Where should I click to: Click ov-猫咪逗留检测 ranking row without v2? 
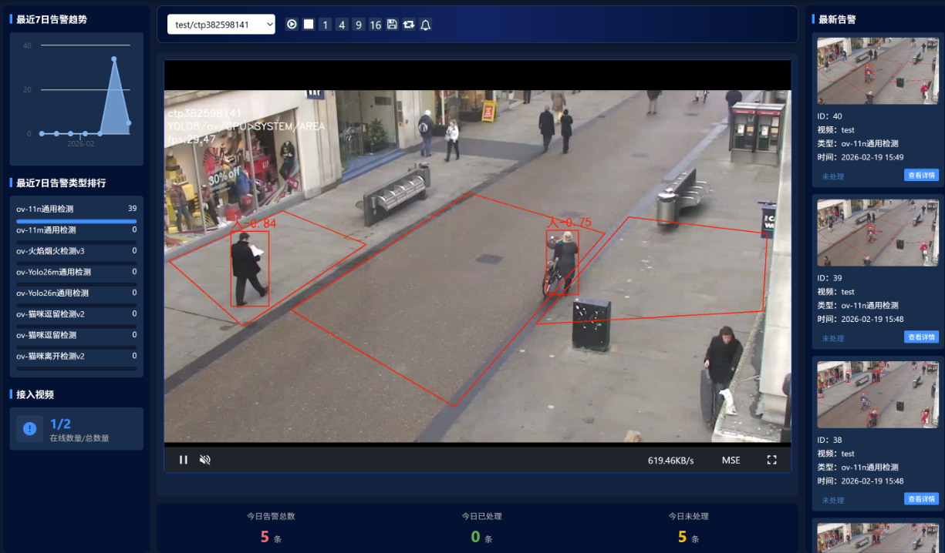[x=76, y=339]
